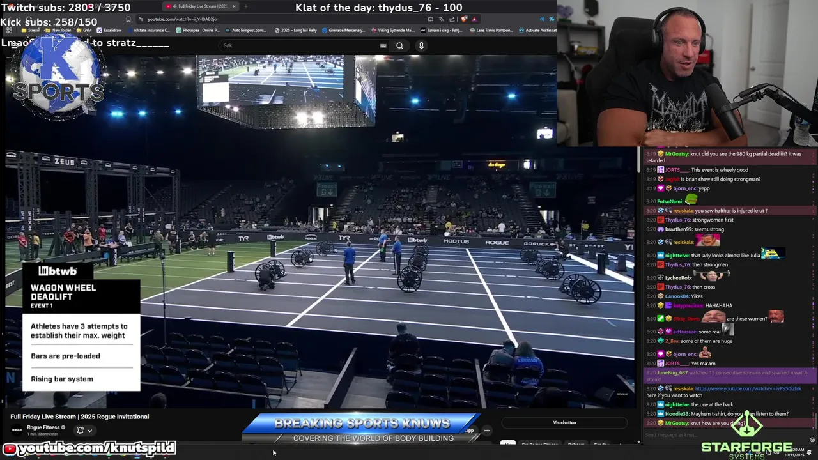The width and height of the screenshot is (818, 460).
Task: Open the Excalidraw bookmark
Action: 109,30
